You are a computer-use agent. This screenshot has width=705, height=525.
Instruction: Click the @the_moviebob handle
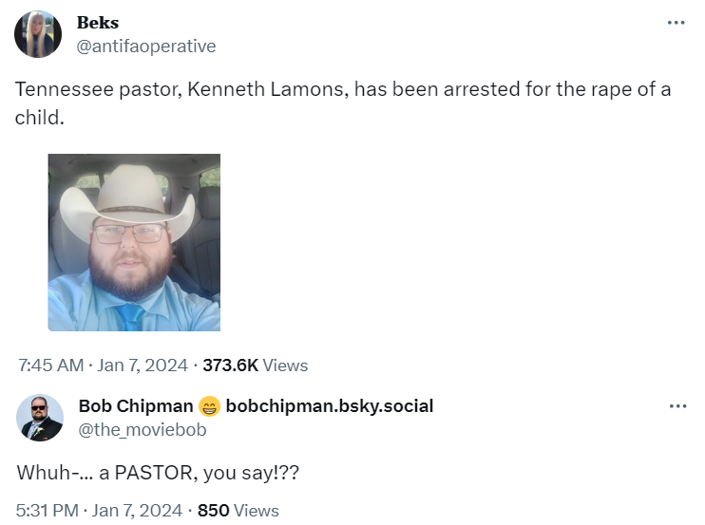pyautogui.click(x=142, y=429)
